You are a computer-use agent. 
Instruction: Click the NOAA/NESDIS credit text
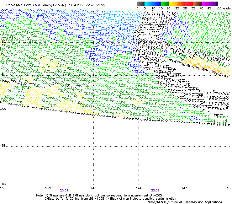tap(185, 202)
